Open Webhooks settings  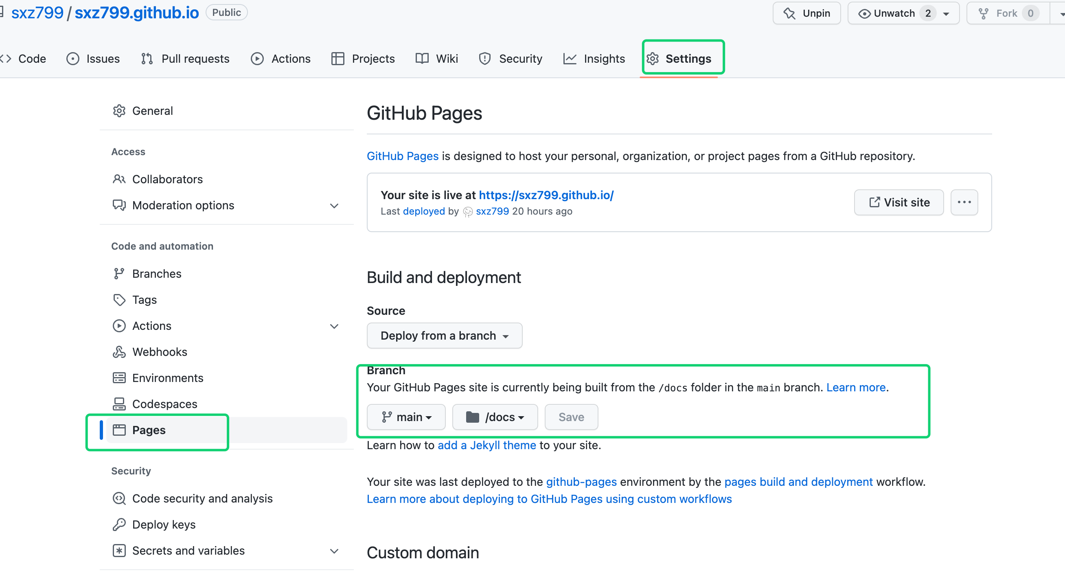[226, 351]
